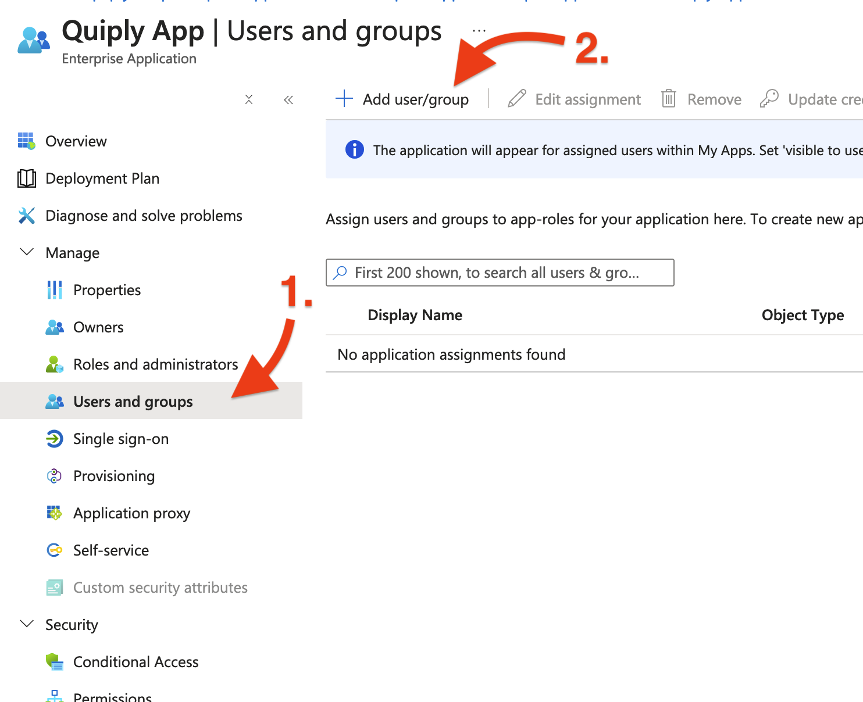The image size is (863, 702).
Task: Click the 'No application assignments found' row
Action: click(x=594, y=354)
